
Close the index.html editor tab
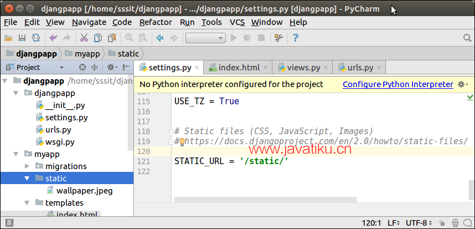pyautogui.click(x=266, y=68)
